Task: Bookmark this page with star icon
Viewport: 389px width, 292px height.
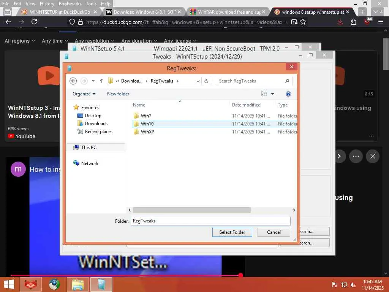Action: pyautogui.click(x=303, y=22)
